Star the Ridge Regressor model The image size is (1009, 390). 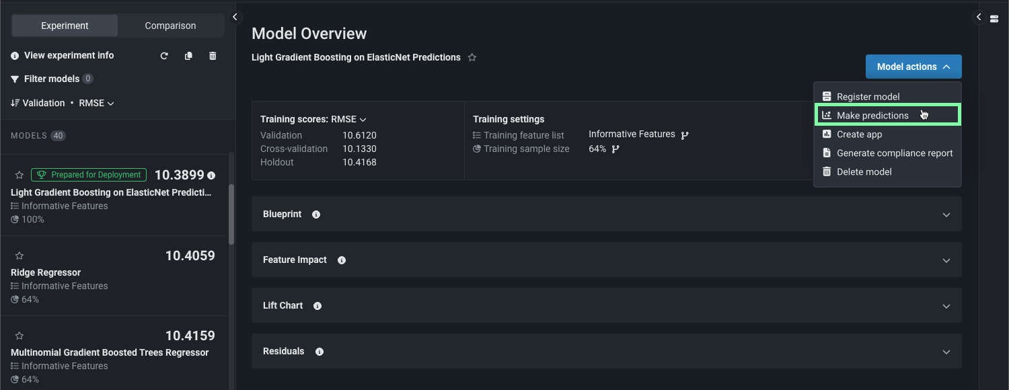pyautogui.click(x=20, y=256)
